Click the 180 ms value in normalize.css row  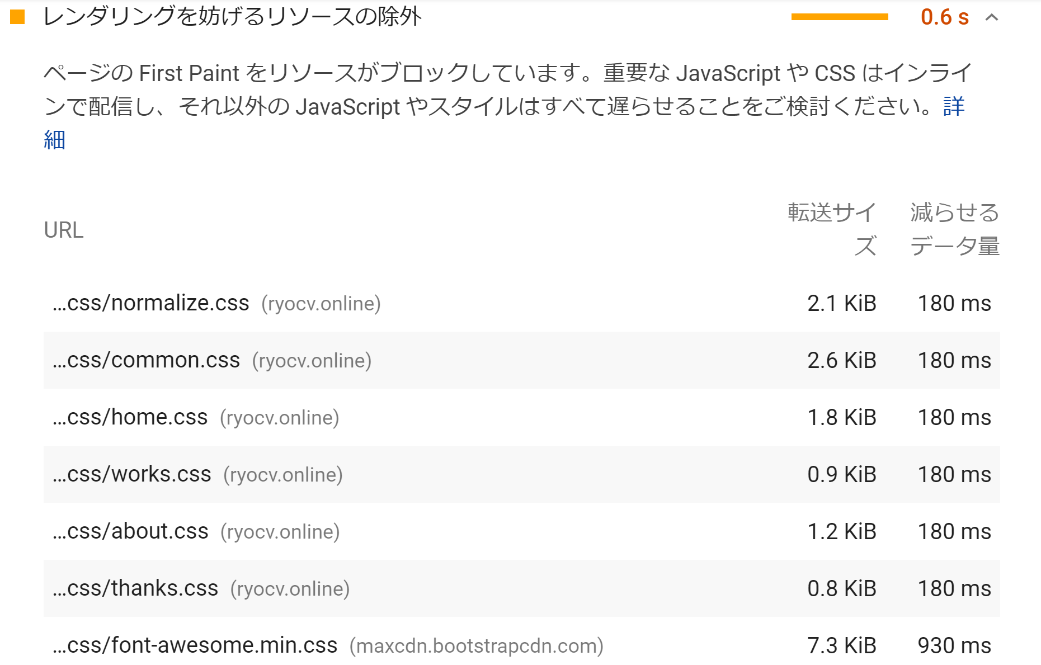point(955,303)
